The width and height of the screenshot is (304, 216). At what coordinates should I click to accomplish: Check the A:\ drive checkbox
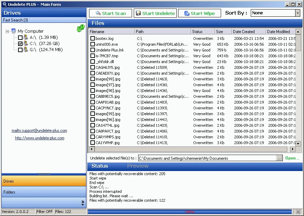pyautogui.click(x=20, y=37)
